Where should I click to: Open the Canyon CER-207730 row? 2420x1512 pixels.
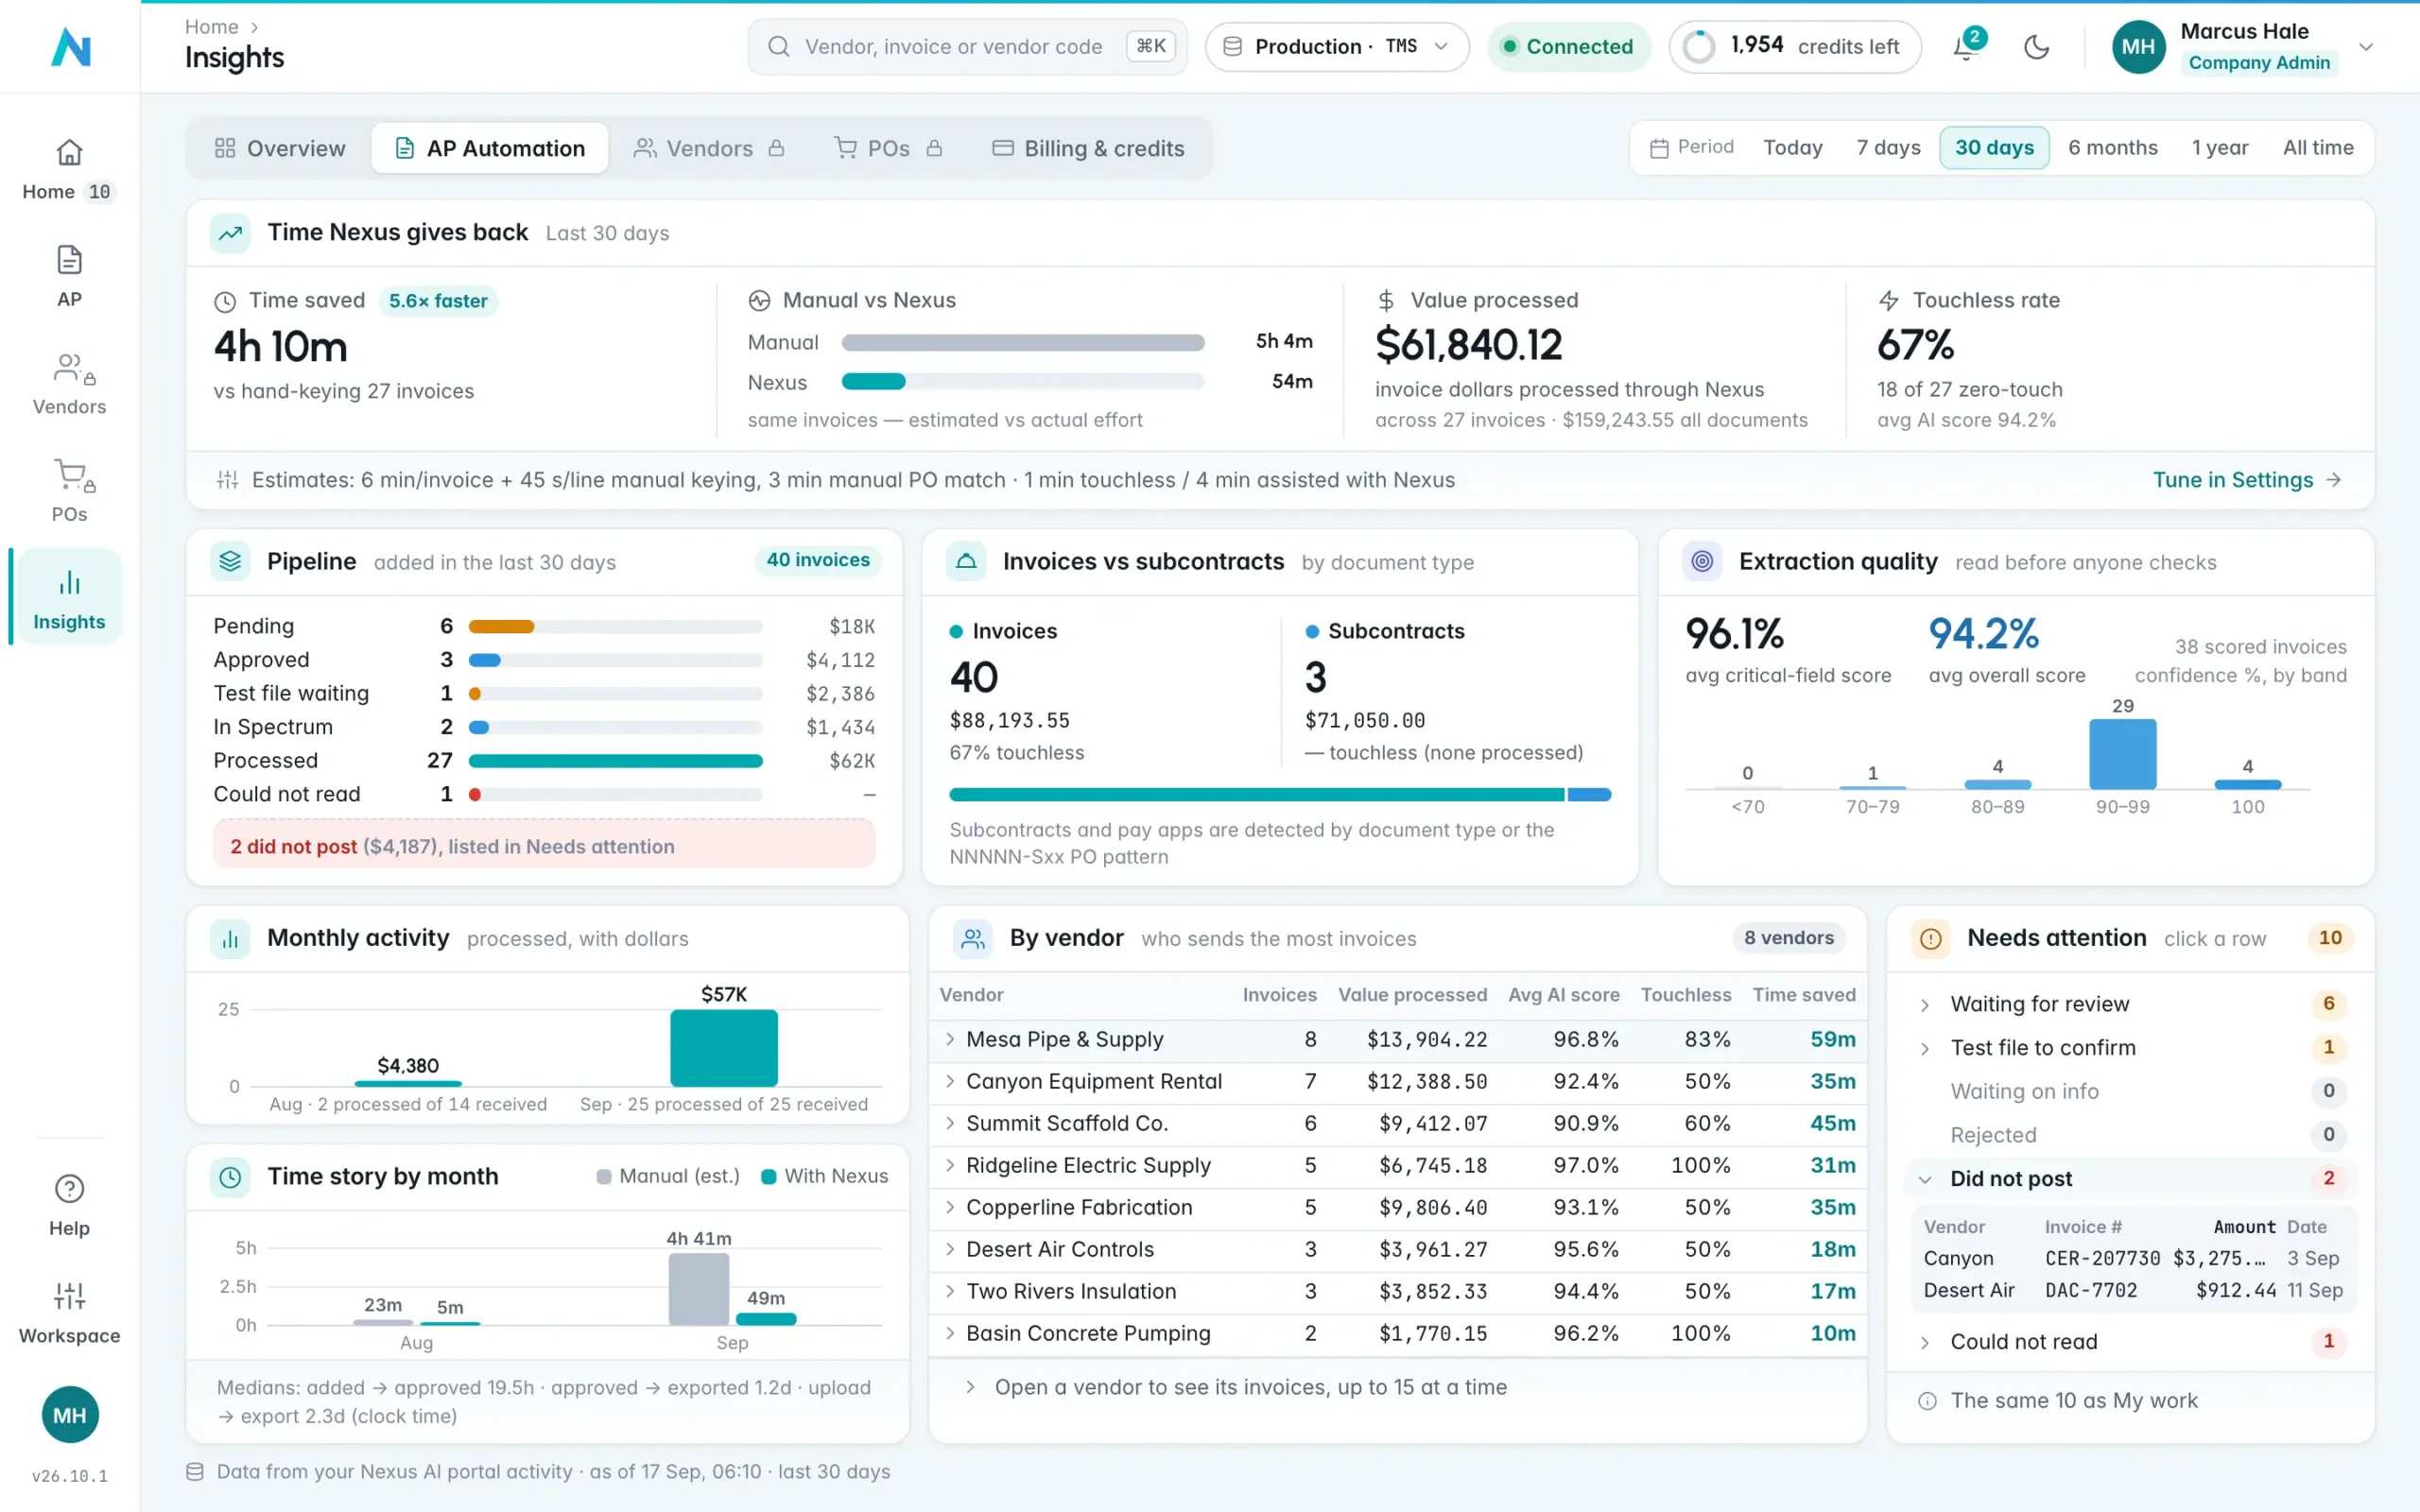coord(2133,1259)
